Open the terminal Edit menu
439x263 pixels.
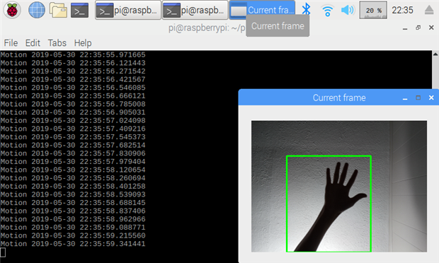tap(33, 43)
